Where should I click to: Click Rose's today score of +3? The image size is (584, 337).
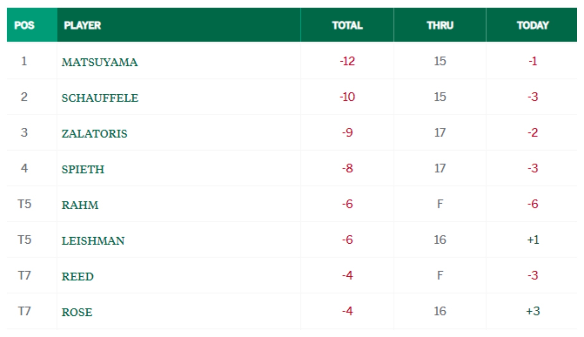[533, 311]
